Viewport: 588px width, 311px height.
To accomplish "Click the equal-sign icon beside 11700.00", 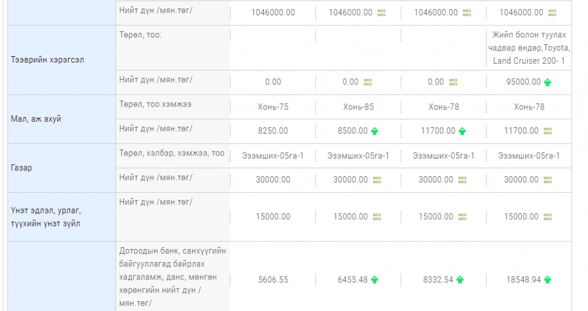I will coord(548,131).
